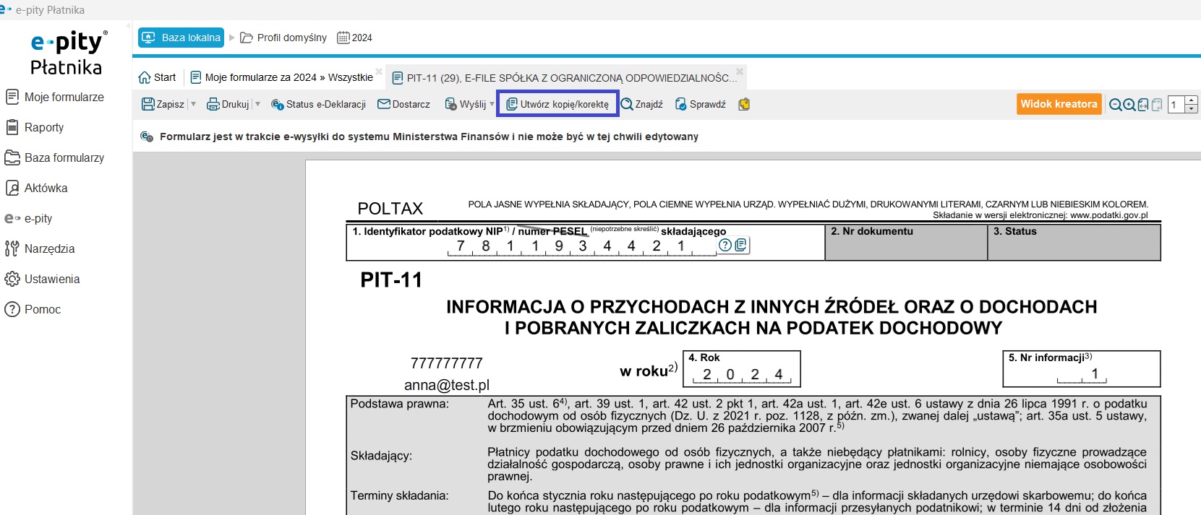Click Znajdź search tool
Image resolution: width=1201 pixels, height=515 pixels.
tap(641, 104)
